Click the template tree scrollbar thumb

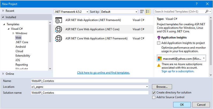[50, 33]
